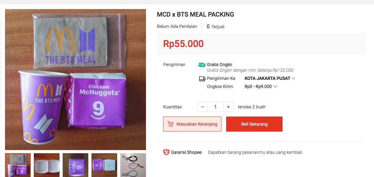Increase quantity with the plus button

[228, 107]
